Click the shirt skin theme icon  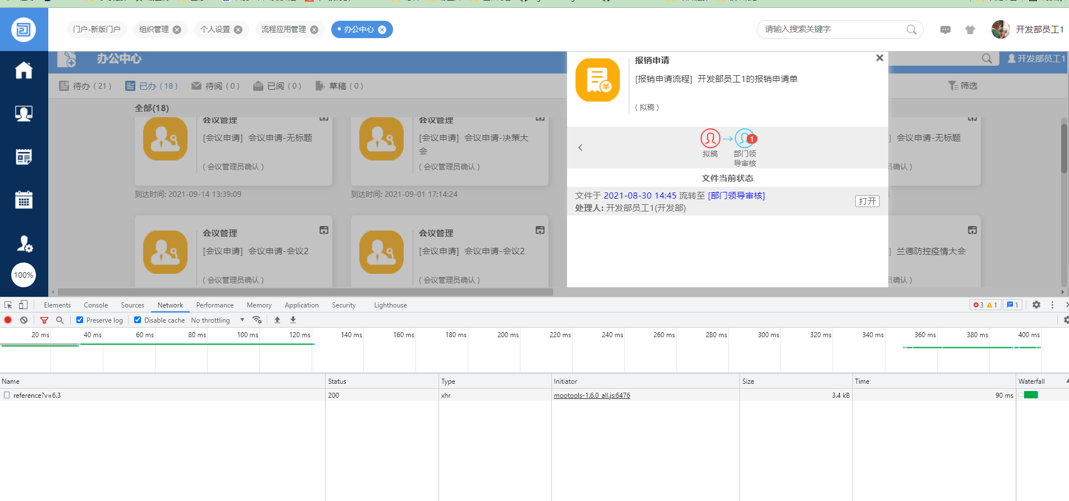click(x=970, y=30)
